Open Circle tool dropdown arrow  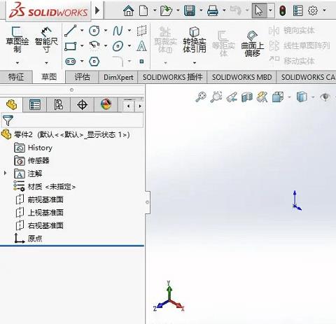pyautogui.click(x=106, y=31)
